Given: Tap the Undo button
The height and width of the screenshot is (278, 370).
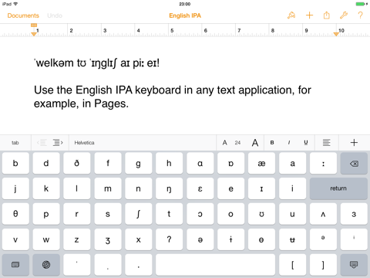Looking at the screenshot, I should click(55, 15).
